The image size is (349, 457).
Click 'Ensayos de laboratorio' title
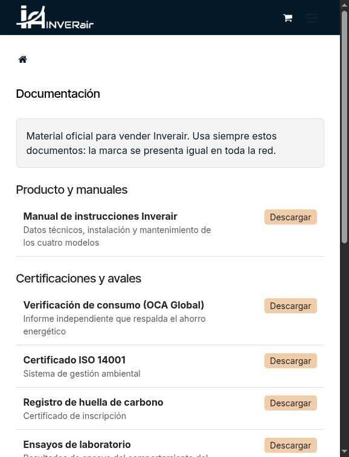point(77,444)
